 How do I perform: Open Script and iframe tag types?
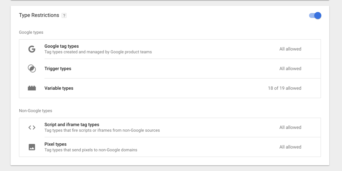pos(170,128)
